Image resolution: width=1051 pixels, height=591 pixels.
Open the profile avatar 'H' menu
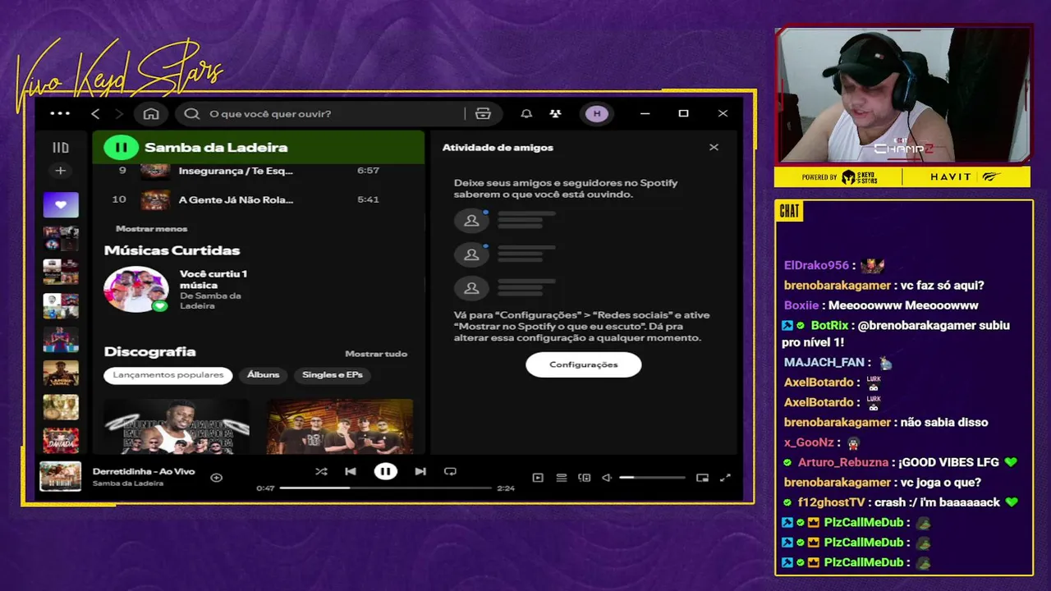597,113
